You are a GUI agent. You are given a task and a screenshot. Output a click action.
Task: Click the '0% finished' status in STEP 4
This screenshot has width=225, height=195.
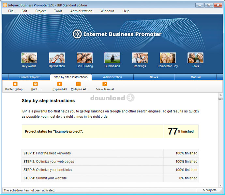[188, 178]
